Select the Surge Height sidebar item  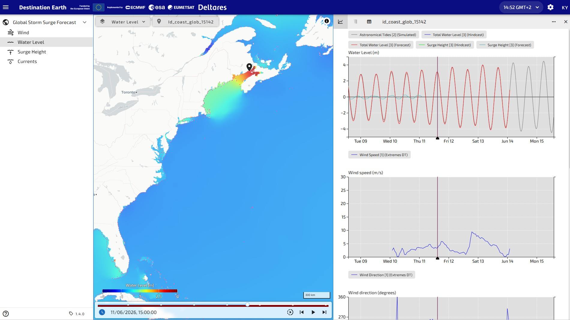[x=46, y=52]
